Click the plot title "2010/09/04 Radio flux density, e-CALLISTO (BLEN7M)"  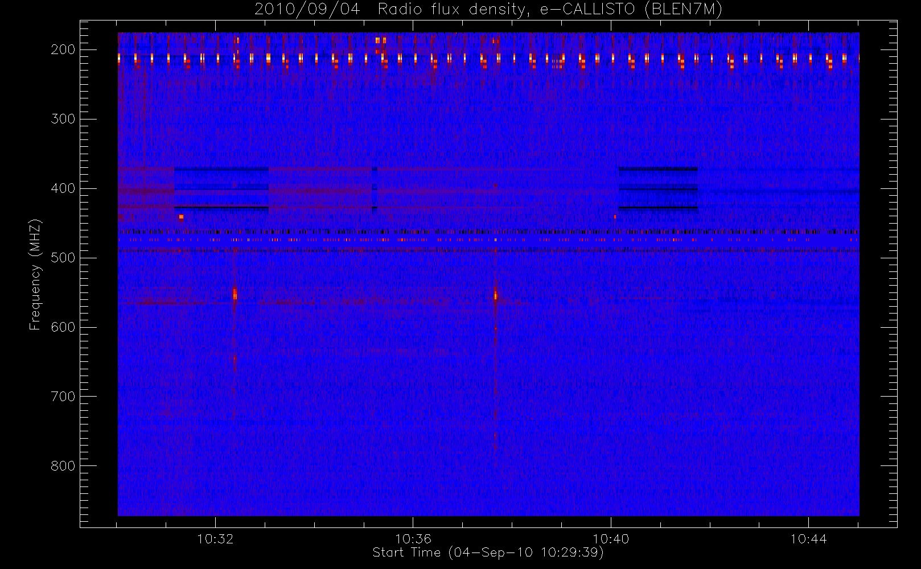click(488, 10)
